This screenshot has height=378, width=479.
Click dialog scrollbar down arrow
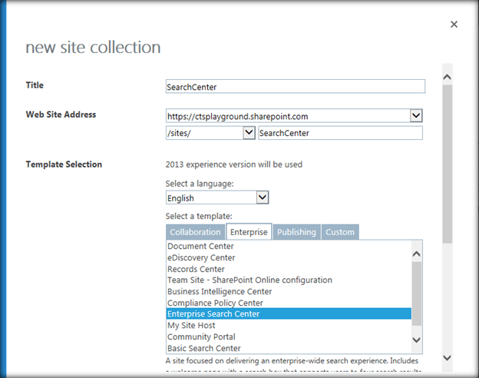[447, 356]
